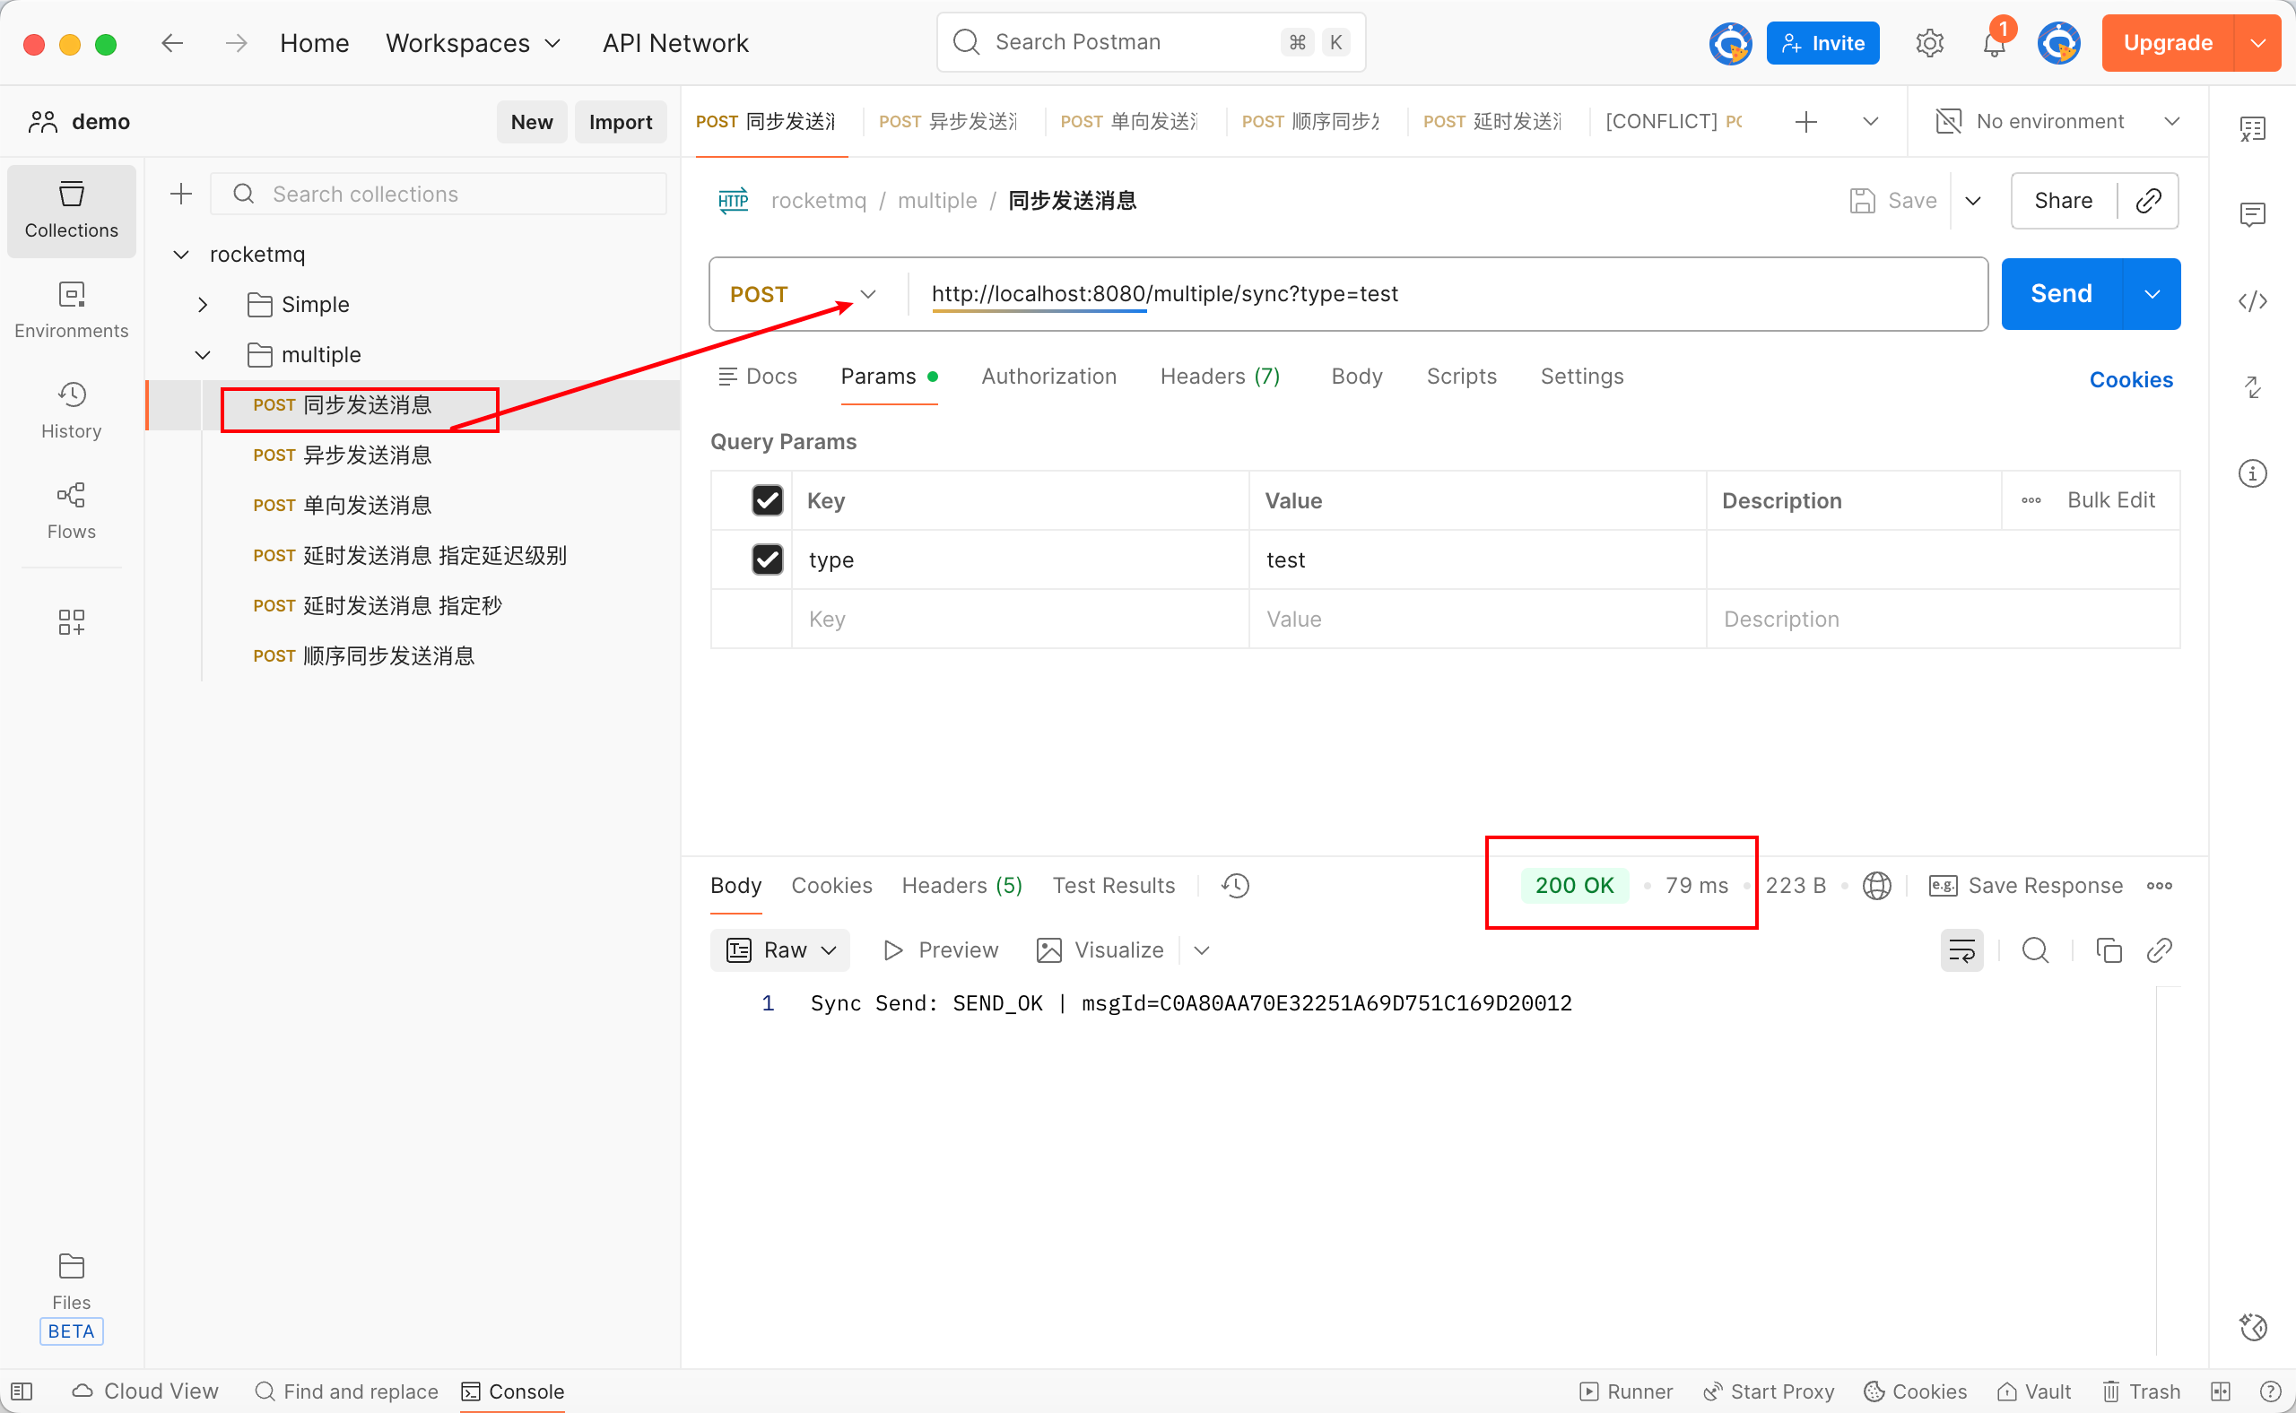This screenshot has width=2296, height=1413.
Task: Open the settings gear icon
Action: pos(1929,43)
